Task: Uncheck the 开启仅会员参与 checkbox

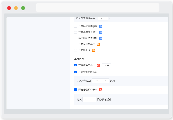Action: click(76, 65)
